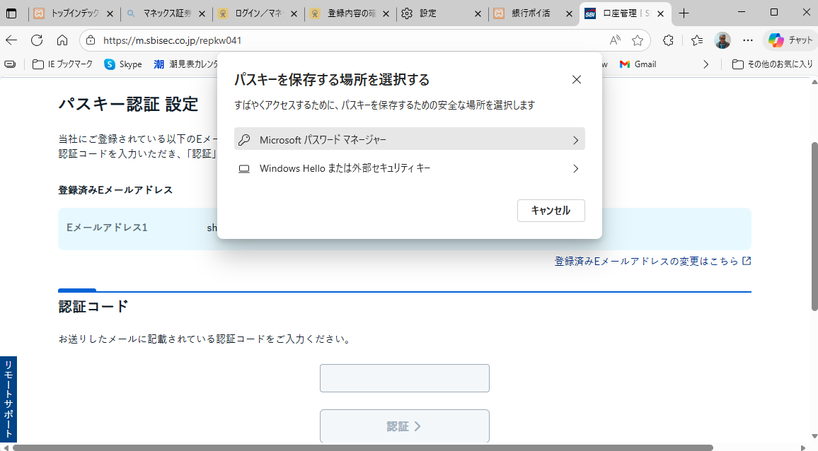Viewport: 818px width, 451px height.
Task: Click the browser back arrow
Action: click(x=12, y=40)
